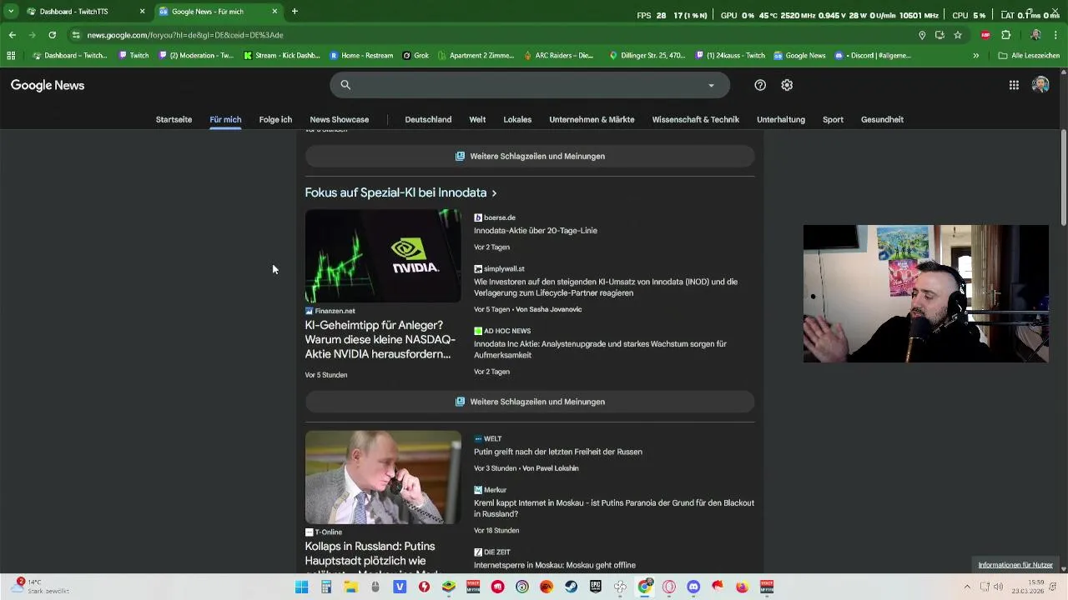Image resolution: width=1068 pixels, height=600 pixels.
Task: Go back in browser history
Action: pyautogui.click(x=12, y=35)
